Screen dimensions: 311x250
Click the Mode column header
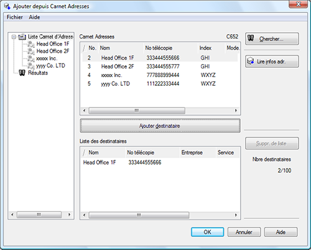(233, 48)
